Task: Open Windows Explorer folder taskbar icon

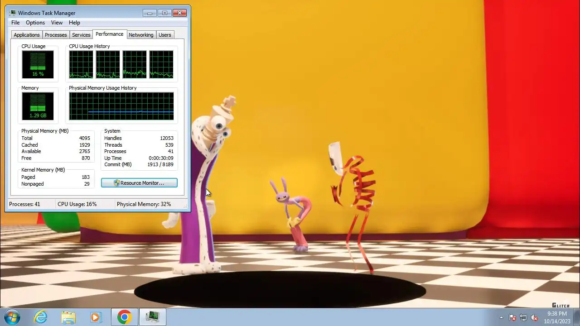Action: 68,317
